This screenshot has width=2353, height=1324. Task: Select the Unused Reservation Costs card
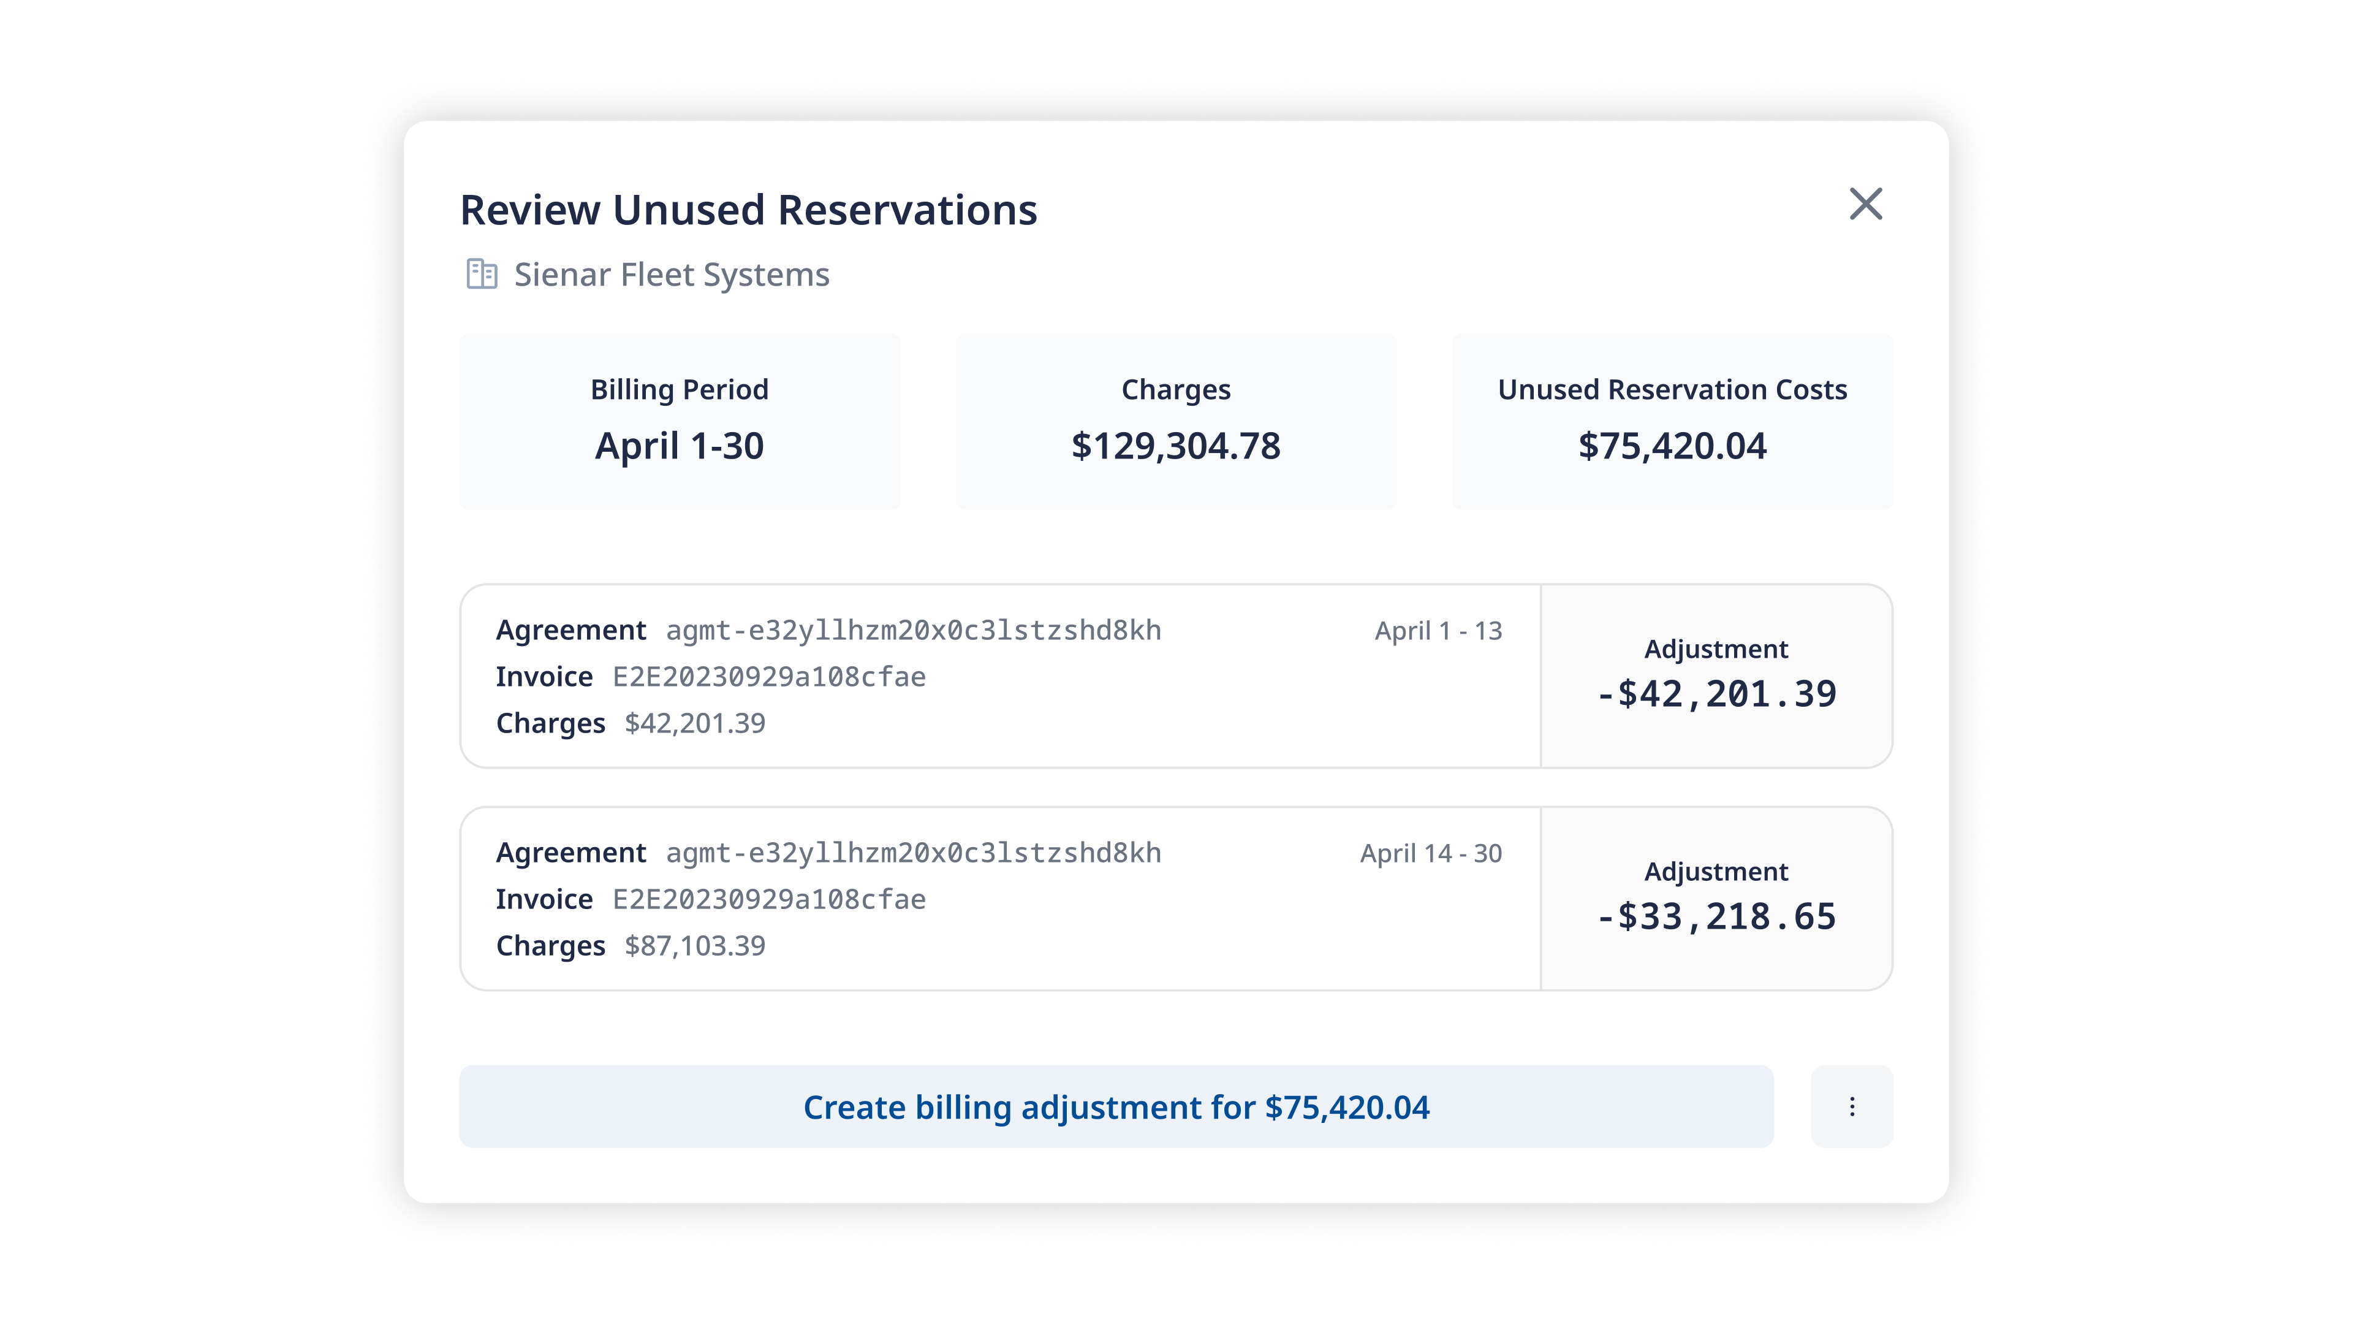(1672, 421)
